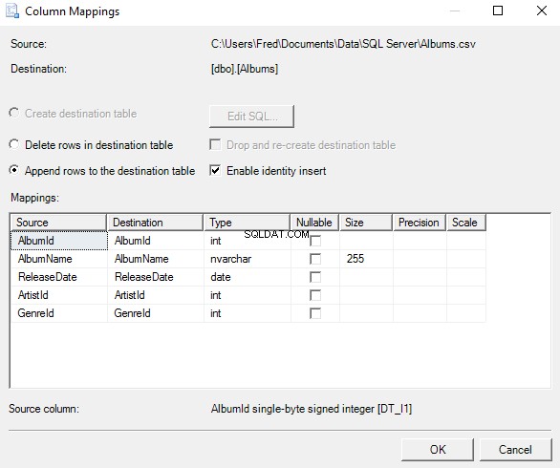The width and height of the screenshot is (560, 468).
Task: Click the Source column header
Action: coord(58,223)
